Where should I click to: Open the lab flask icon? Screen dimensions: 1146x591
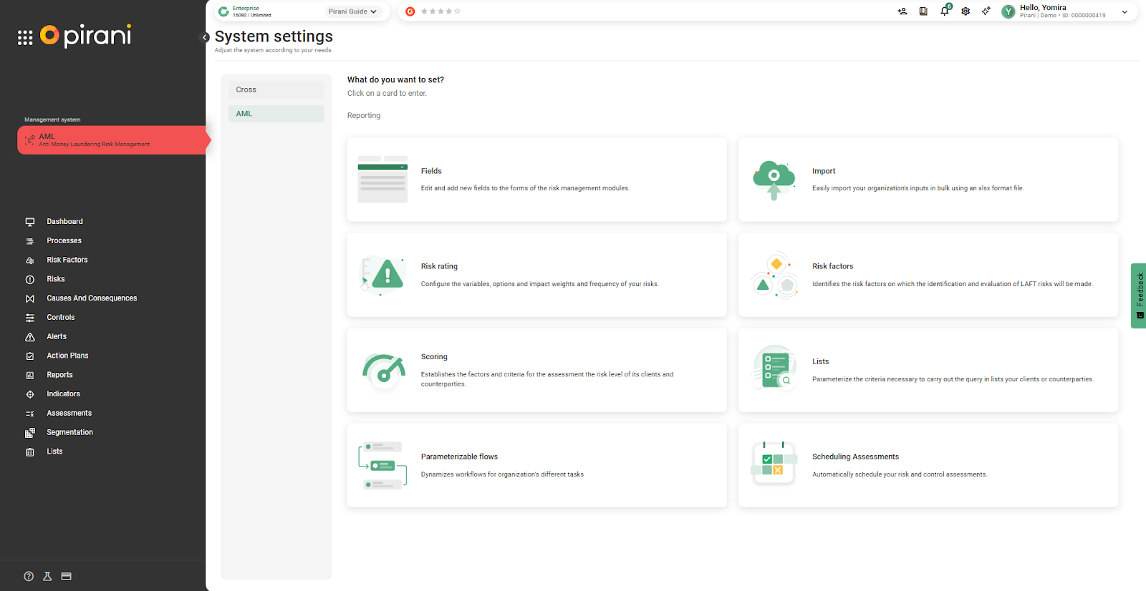pos(47,577)
